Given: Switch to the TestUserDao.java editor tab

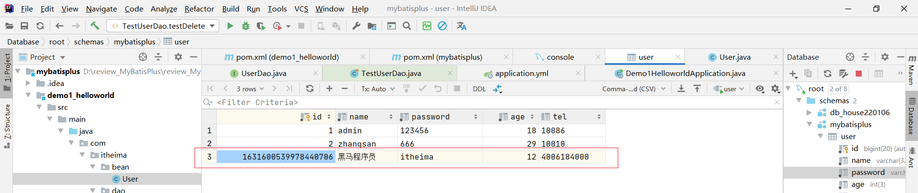Looking at the screenshot, I should [391, 73].
